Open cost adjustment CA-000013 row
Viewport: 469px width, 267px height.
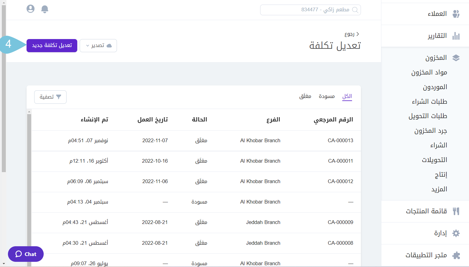pos(340,141)
